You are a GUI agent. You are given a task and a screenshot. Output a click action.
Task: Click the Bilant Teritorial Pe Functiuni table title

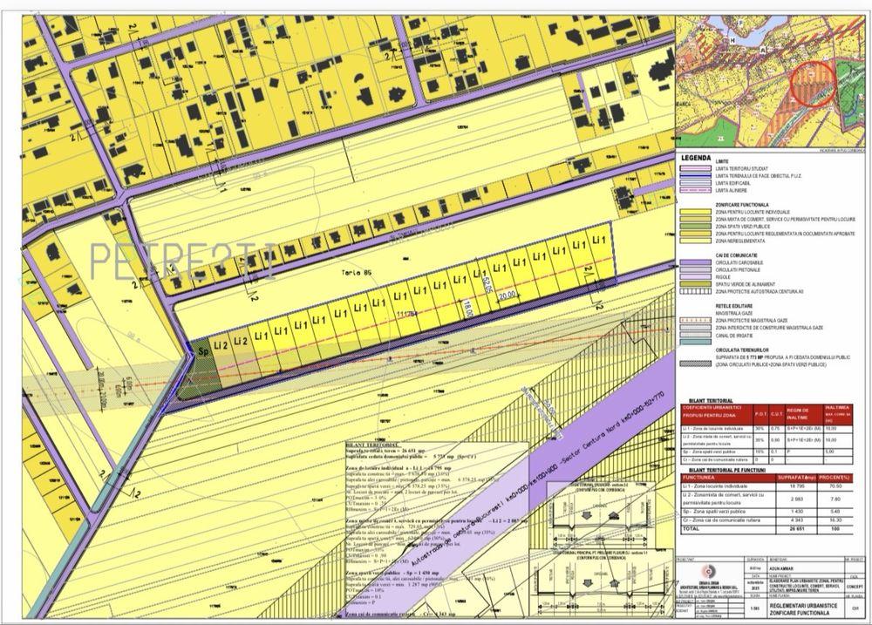pos(726,469)
